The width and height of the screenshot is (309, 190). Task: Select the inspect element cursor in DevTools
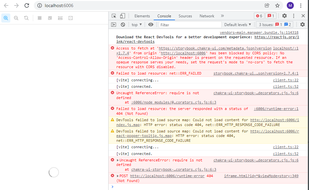(x=114, y=16)
